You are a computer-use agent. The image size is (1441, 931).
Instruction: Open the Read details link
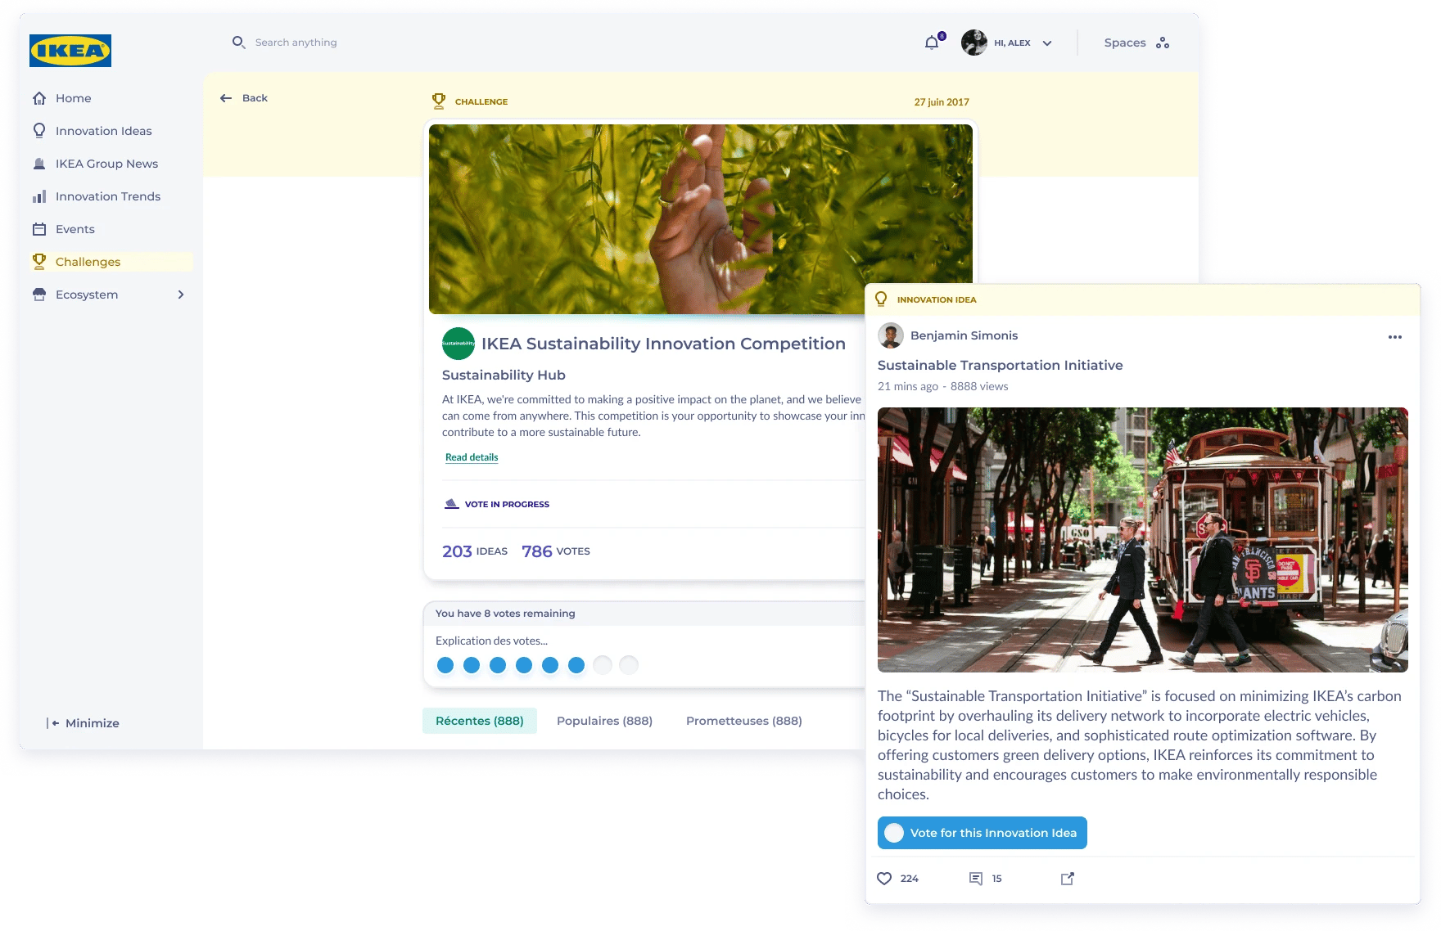(x=472, y=457)
